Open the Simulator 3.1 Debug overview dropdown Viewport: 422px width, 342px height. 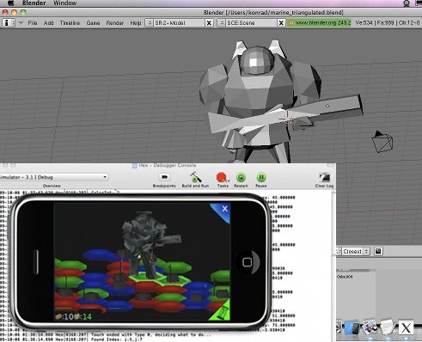pos(54,177)
